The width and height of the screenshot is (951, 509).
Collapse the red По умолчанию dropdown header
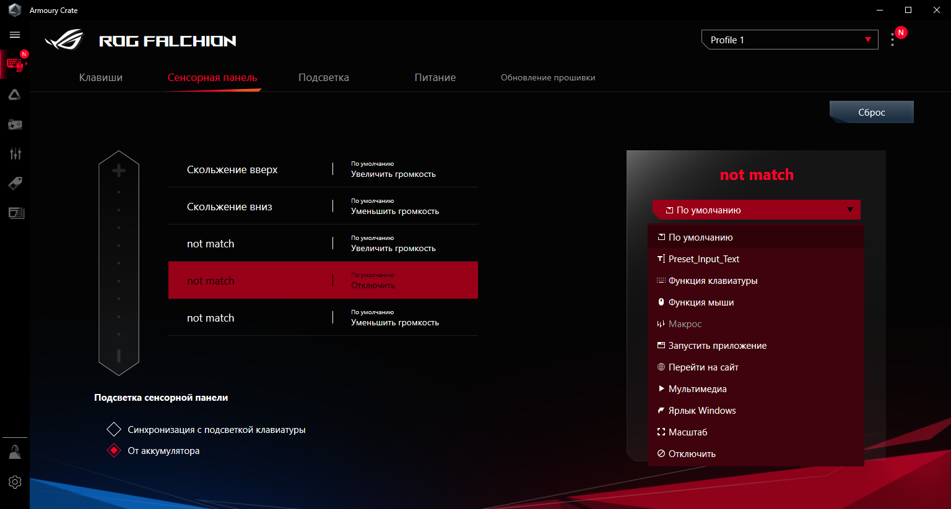point(757,210)
